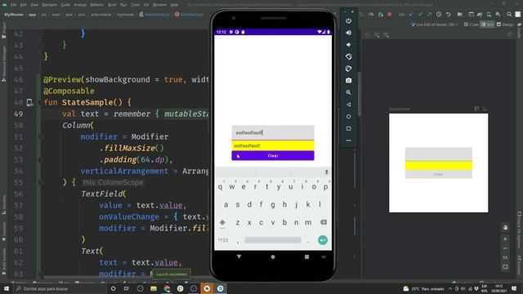
Task: Zoom in the preview with plus icon
Action: (x=505, y=239)
